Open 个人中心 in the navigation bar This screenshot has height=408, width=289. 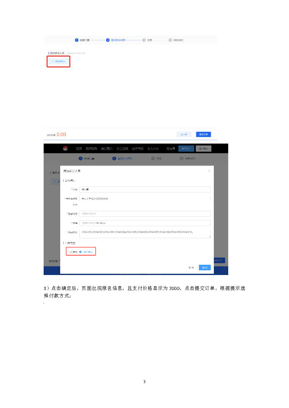[153, 149]
